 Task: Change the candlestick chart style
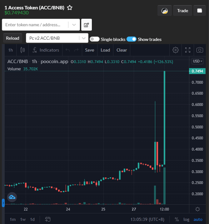click(22, 50)
